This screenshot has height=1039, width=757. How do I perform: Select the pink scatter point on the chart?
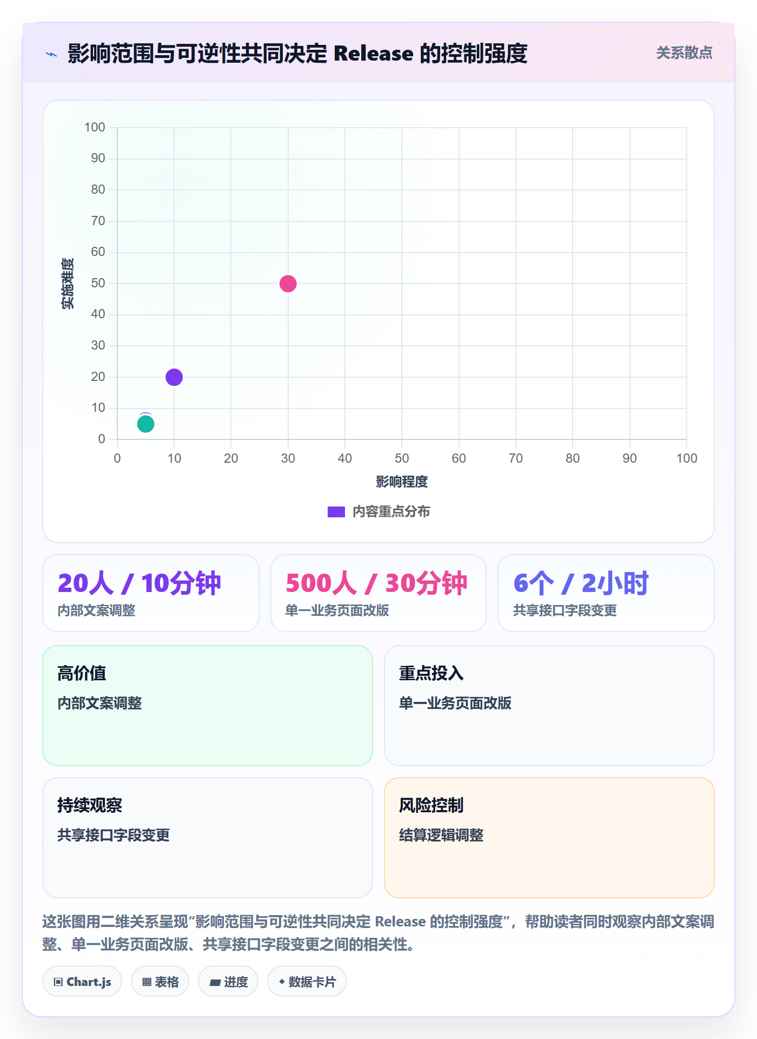[x=288, y=284]
